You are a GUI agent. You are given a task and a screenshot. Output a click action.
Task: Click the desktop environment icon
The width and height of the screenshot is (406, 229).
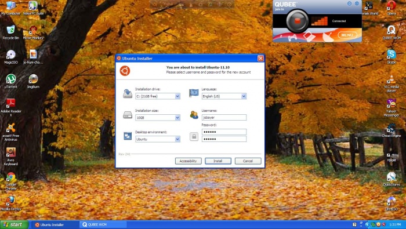tap(128, 136)
